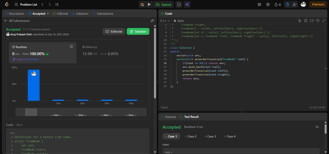
Task: Click the 'return ans;' line 20
Action: pos(191,78)
